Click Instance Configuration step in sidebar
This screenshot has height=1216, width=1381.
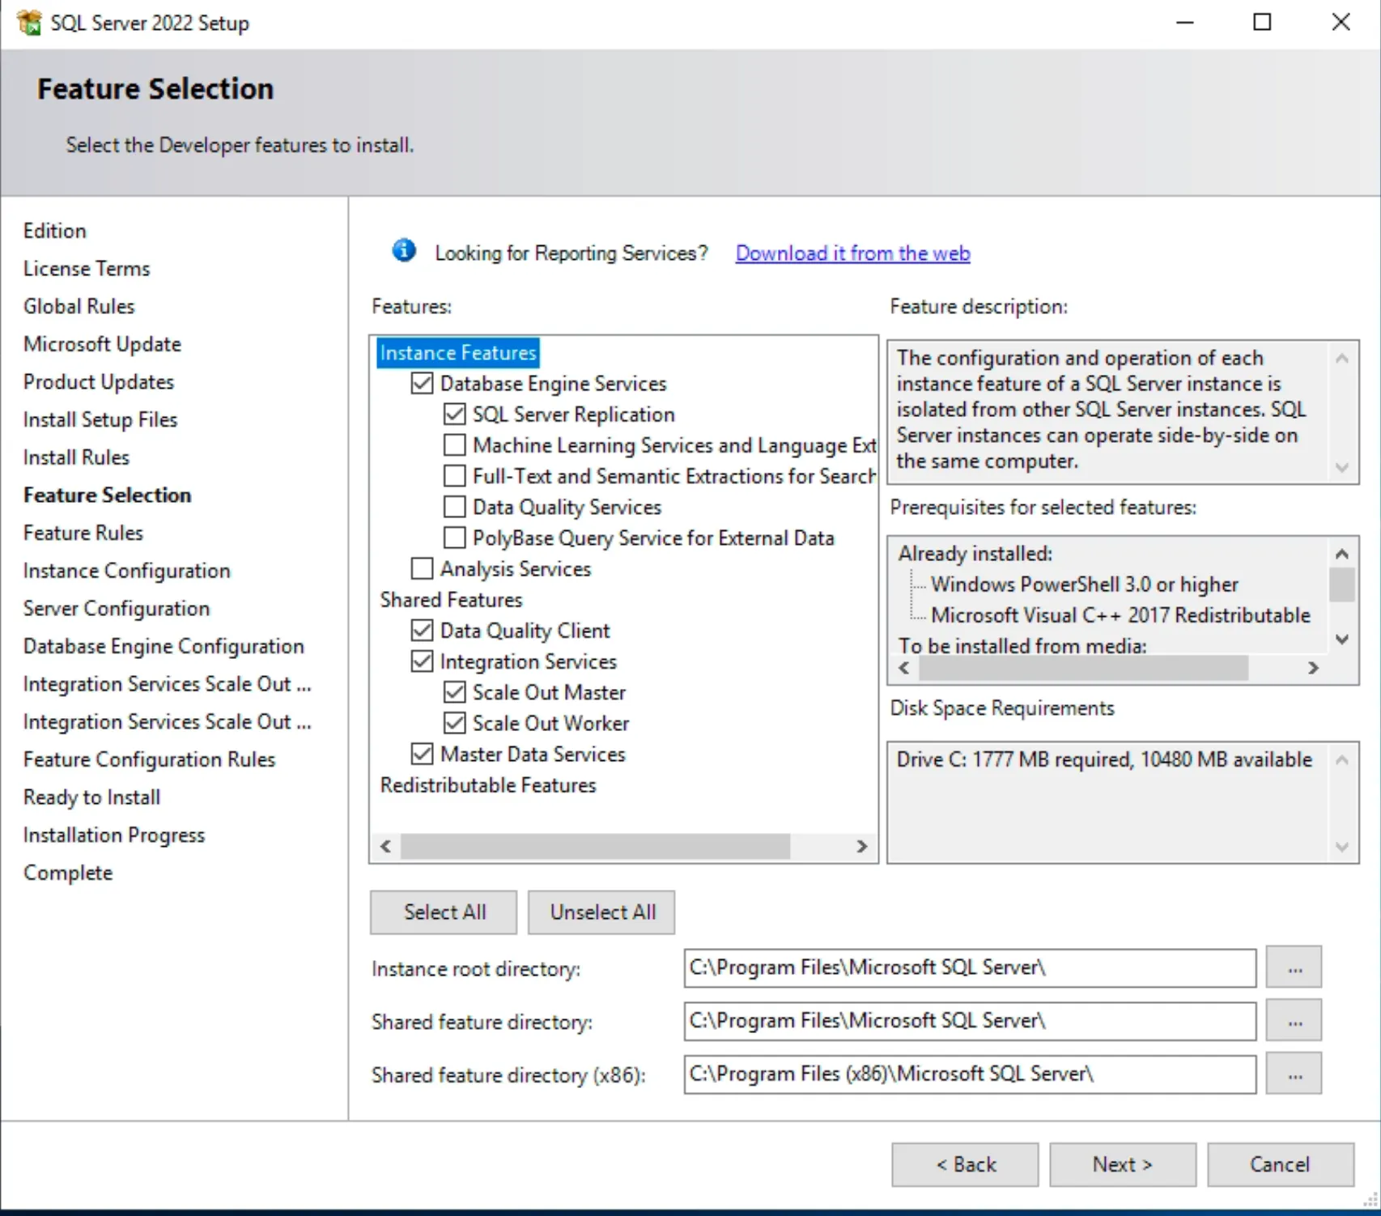127,571
